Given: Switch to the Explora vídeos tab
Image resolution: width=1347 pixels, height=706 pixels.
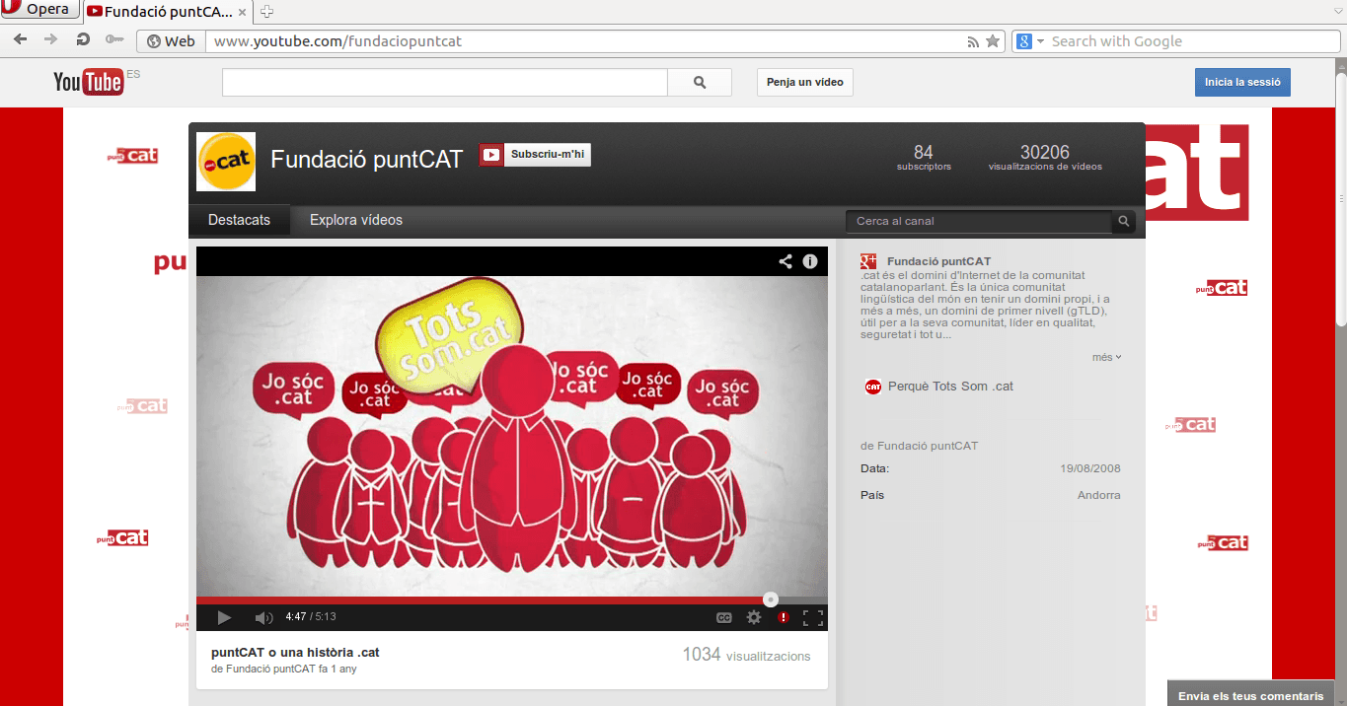Looking at the screenshot, I should [x=356, y=220].
